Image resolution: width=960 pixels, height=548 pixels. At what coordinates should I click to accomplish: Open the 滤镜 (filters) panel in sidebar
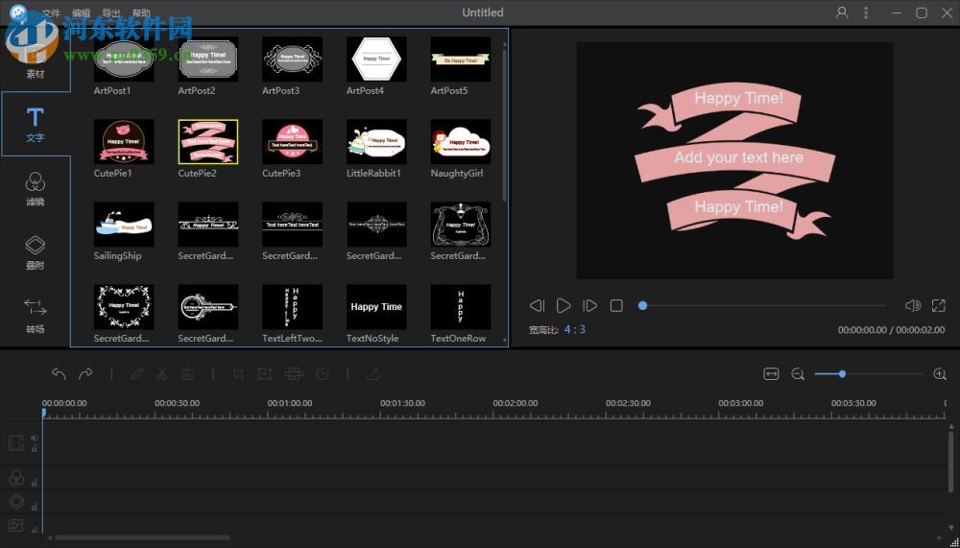(35, 188)
